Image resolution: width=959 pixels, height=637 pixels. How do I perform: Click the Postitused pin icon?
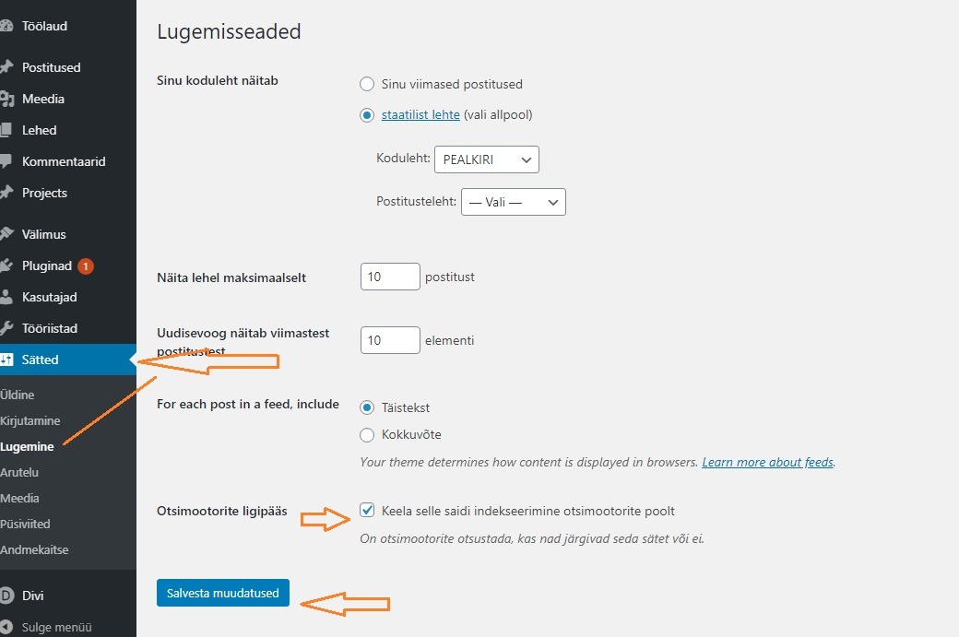coord(6,66)
